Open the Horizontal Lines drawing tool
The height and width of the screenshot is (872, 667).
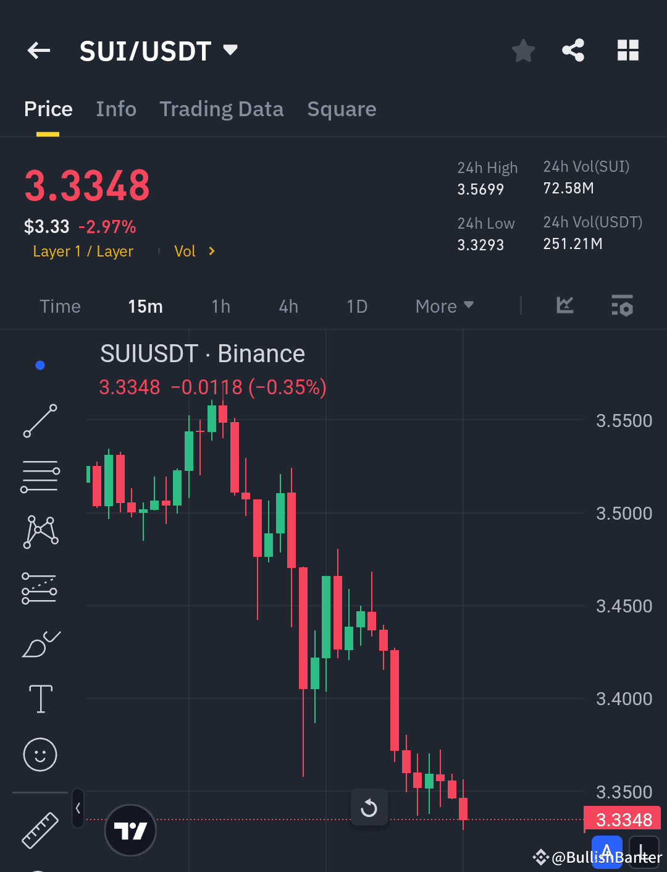coord(40,476)
